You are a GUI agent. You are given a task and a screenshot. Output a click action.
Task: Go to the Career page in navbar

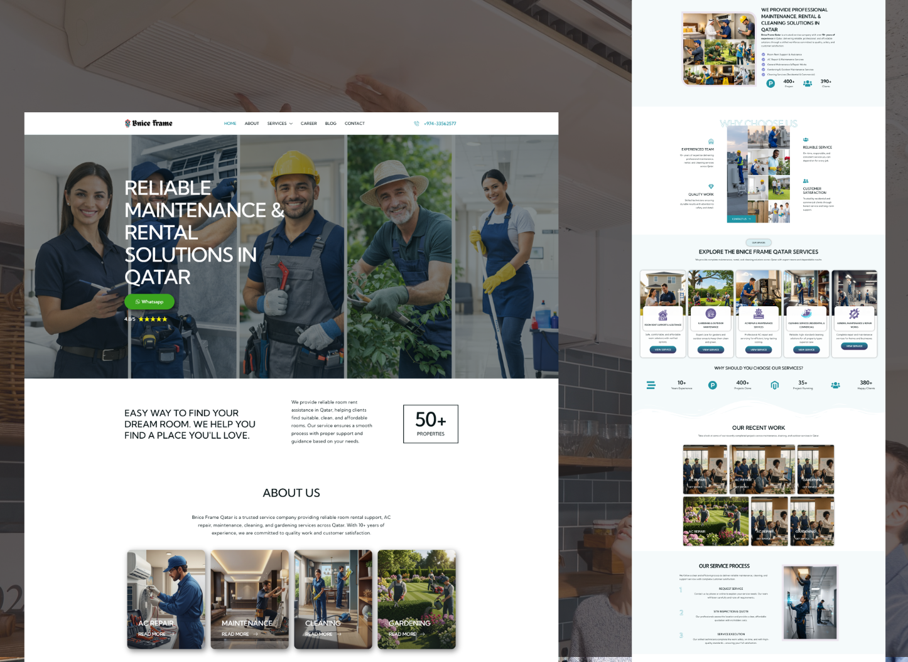tap(308, 124)
